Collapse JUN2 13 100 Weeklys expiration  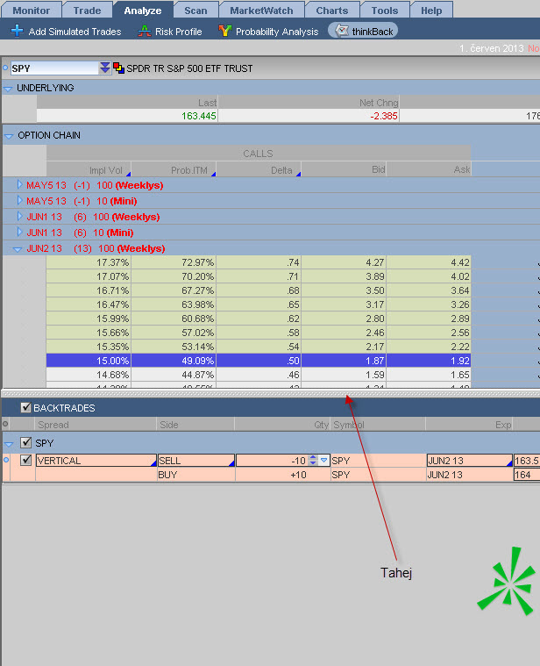tap(18, 249)
